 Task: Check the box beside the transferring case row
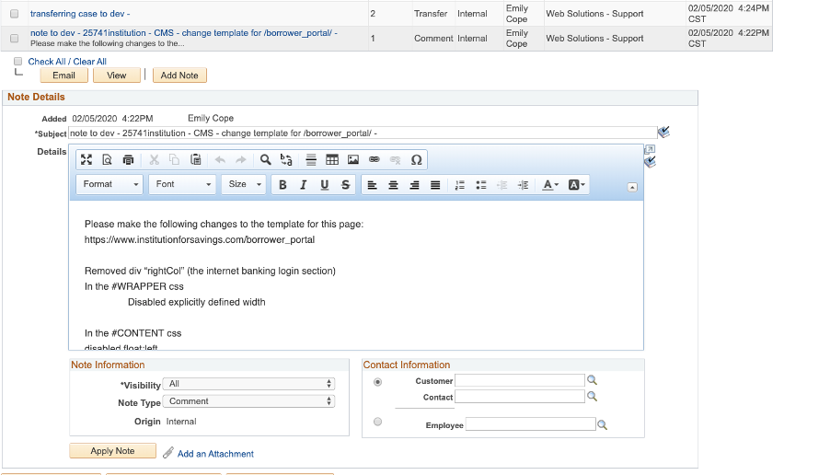pyautogui.click(x=15, y=15)
